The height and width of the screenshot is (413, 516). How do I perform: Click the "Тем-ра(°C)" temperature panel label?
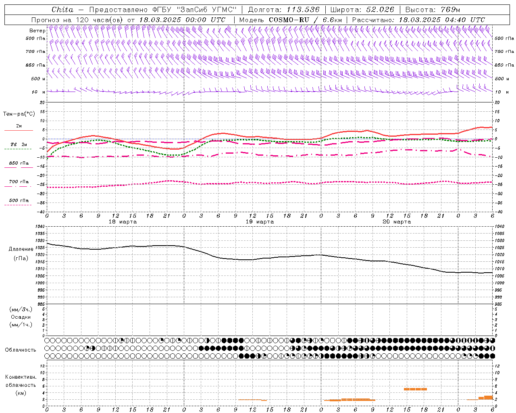pos(19,114)
